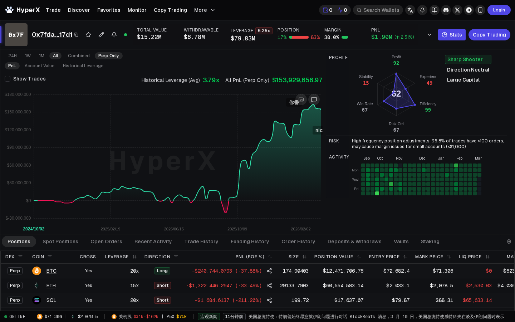Viewport: 515px width, 322px height.
Task: Click the Search Wallets input field
Action: [378, 10]
